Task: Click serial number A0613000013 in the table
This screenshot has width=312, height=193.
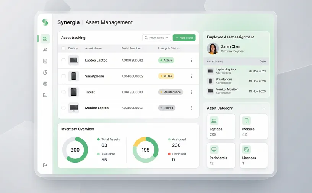Action: pyautogui.click(x=132, y=92)
